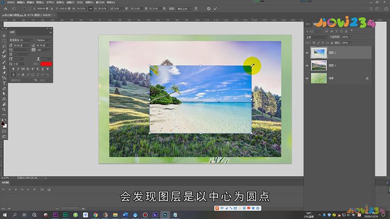The width and height of the screenshot is (390, 219).
Task: Select the Rectangular Marquee tool
Action: click(4, 41)
